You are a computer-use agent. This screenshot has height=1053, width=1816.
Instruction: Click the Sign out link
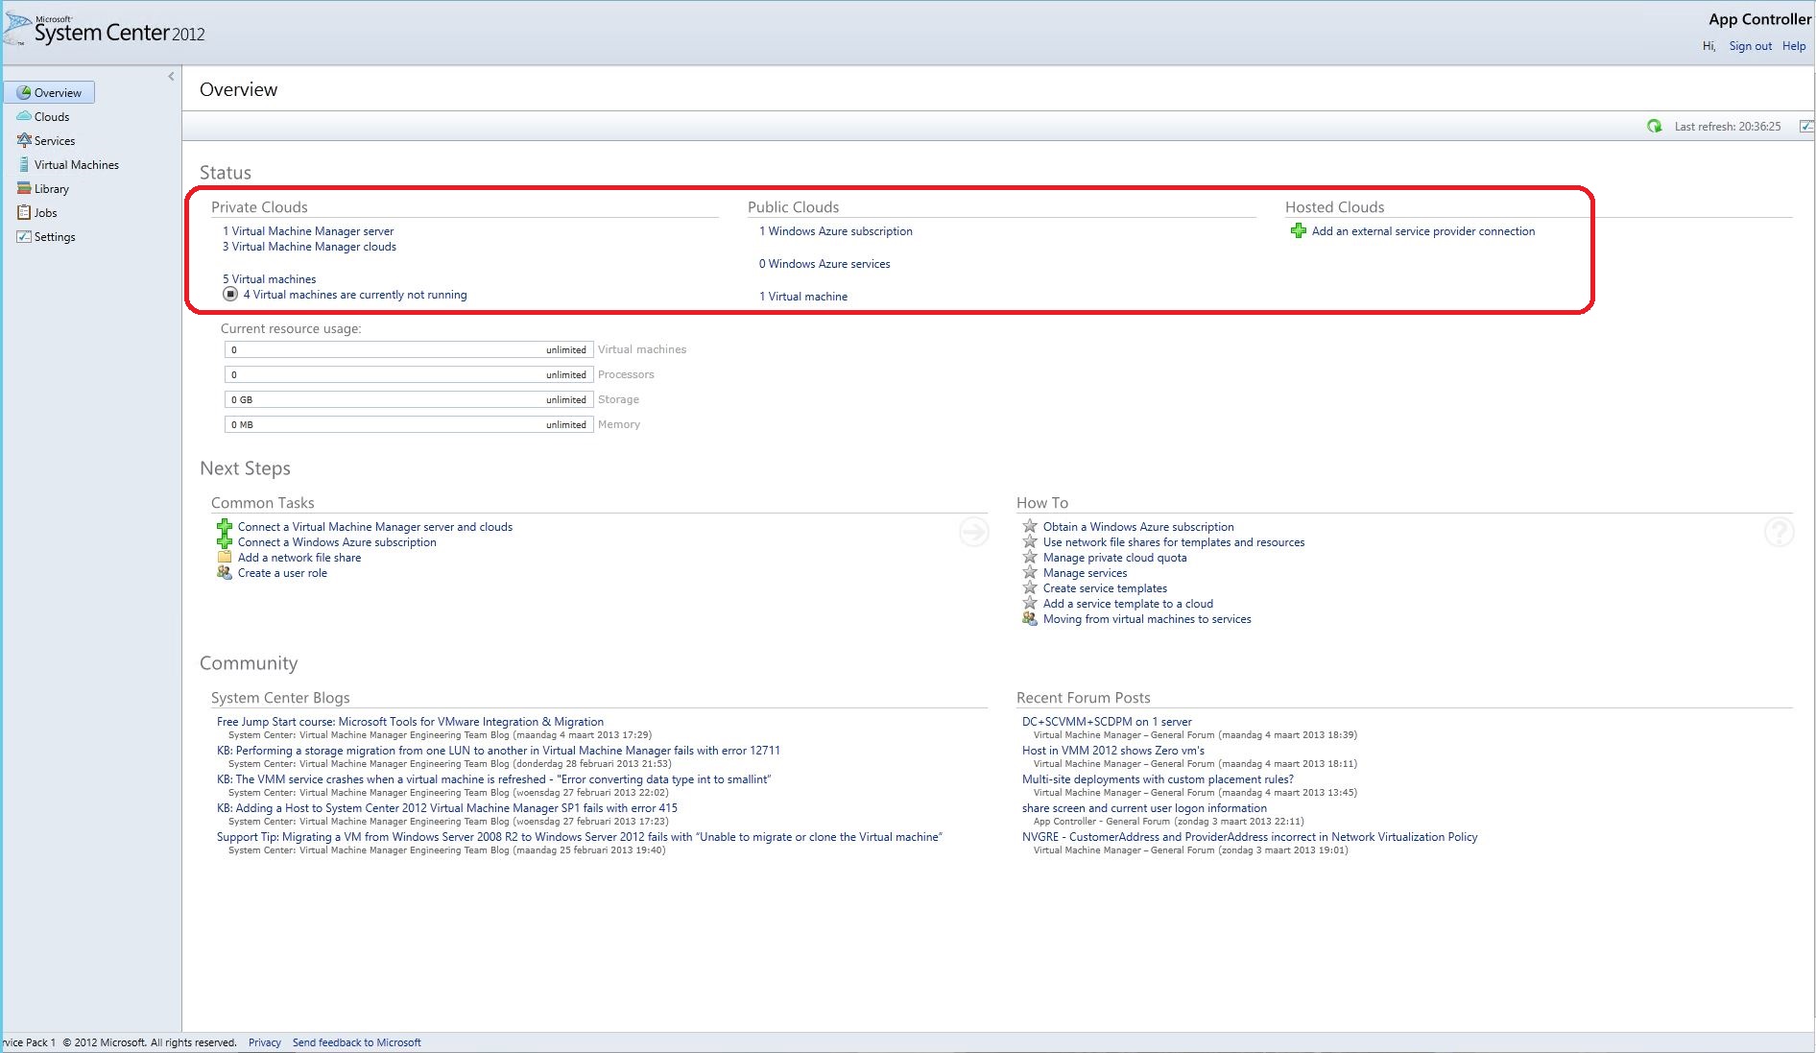(1751, 45)
